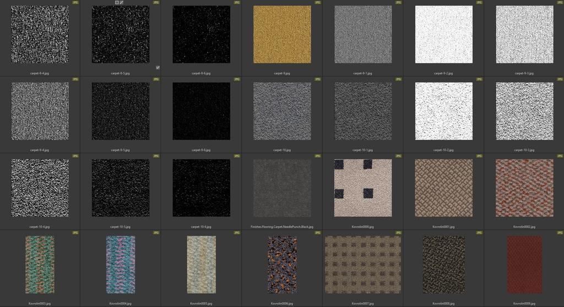The height and width of the screenshot is (307, 564).
Task: Click the Kovrolin0002.jpg filename label
Action: coord(524,227)
